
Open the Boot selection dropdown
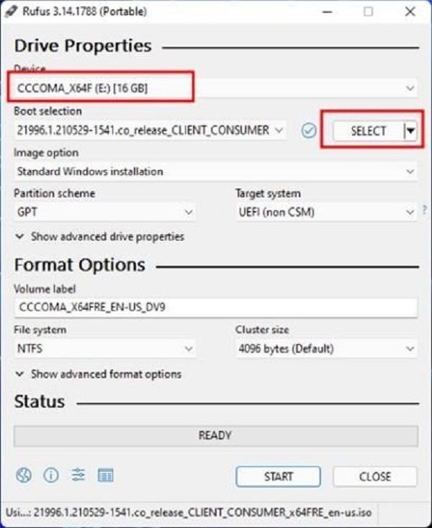click(x=150, y=130)
